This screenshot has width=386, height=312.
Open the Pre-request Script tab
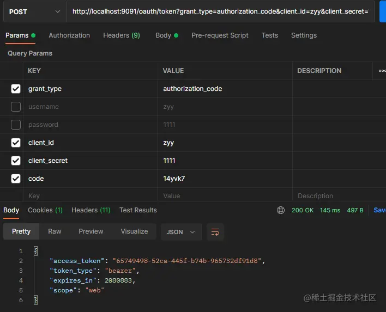tap(220, 35)
